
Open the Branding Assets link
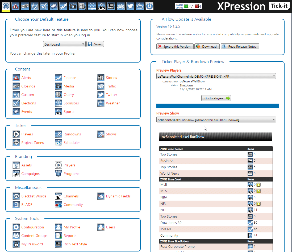point(26,165)
